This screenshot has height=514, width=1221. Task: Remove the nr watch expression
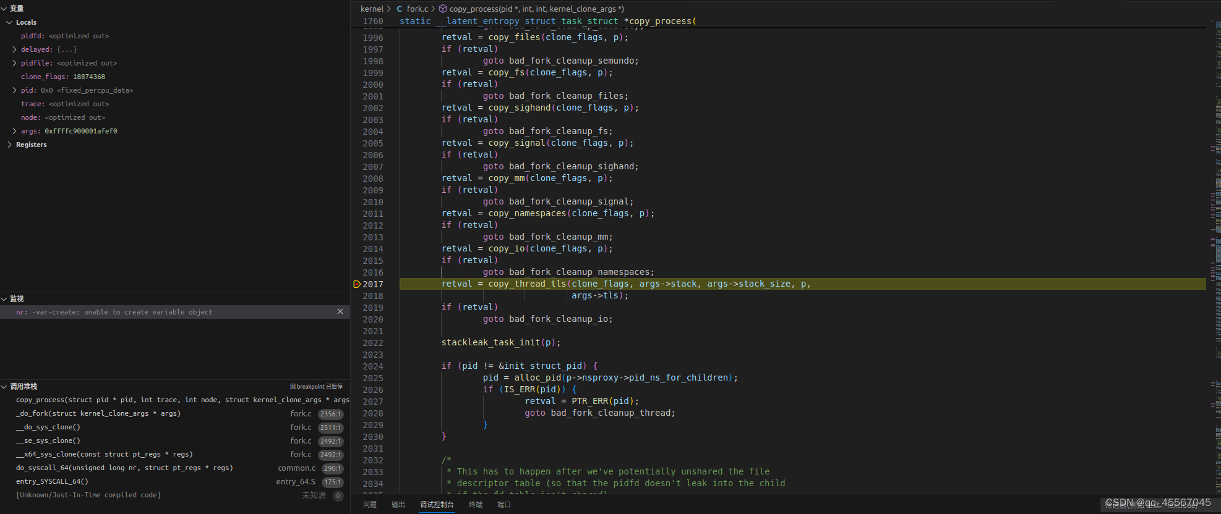(x=340, y=312)
